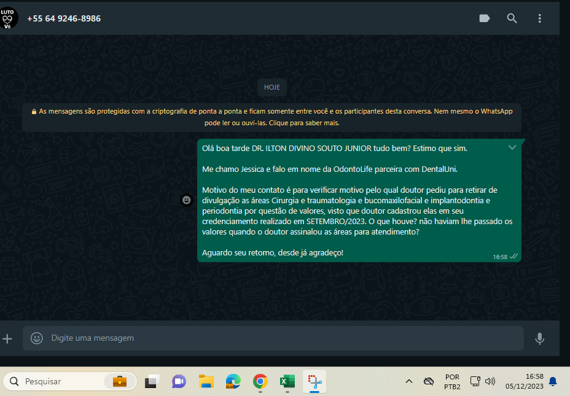Open Task View from the taskbar
570x396 pixels.
tap(152, 381)
